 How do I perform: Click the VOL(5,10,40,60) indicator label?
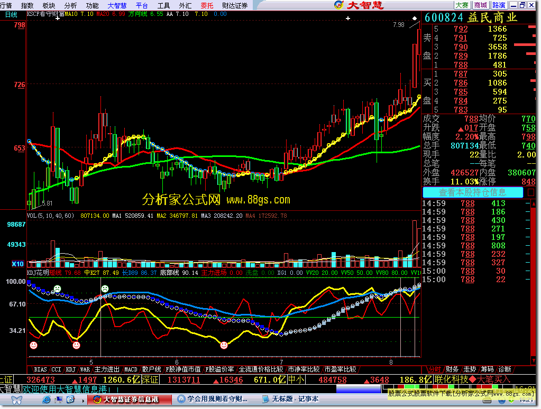tap(50, 216)
